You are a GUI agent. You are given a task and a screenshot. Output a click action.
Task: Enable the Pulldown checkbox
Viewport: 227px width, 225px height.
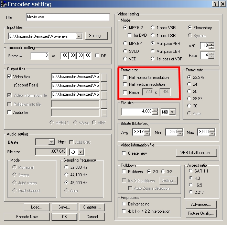pos(124,171)
